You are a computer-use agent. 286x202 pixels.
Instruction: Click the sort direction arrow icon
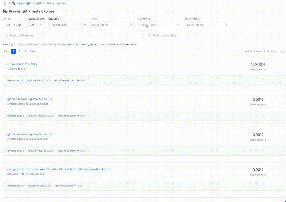(85, 24)
